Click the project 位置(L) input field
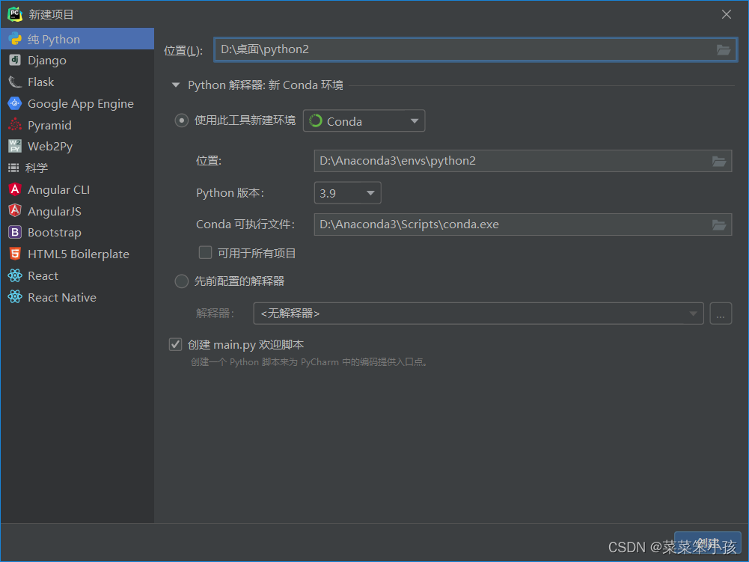 [476, 49]
